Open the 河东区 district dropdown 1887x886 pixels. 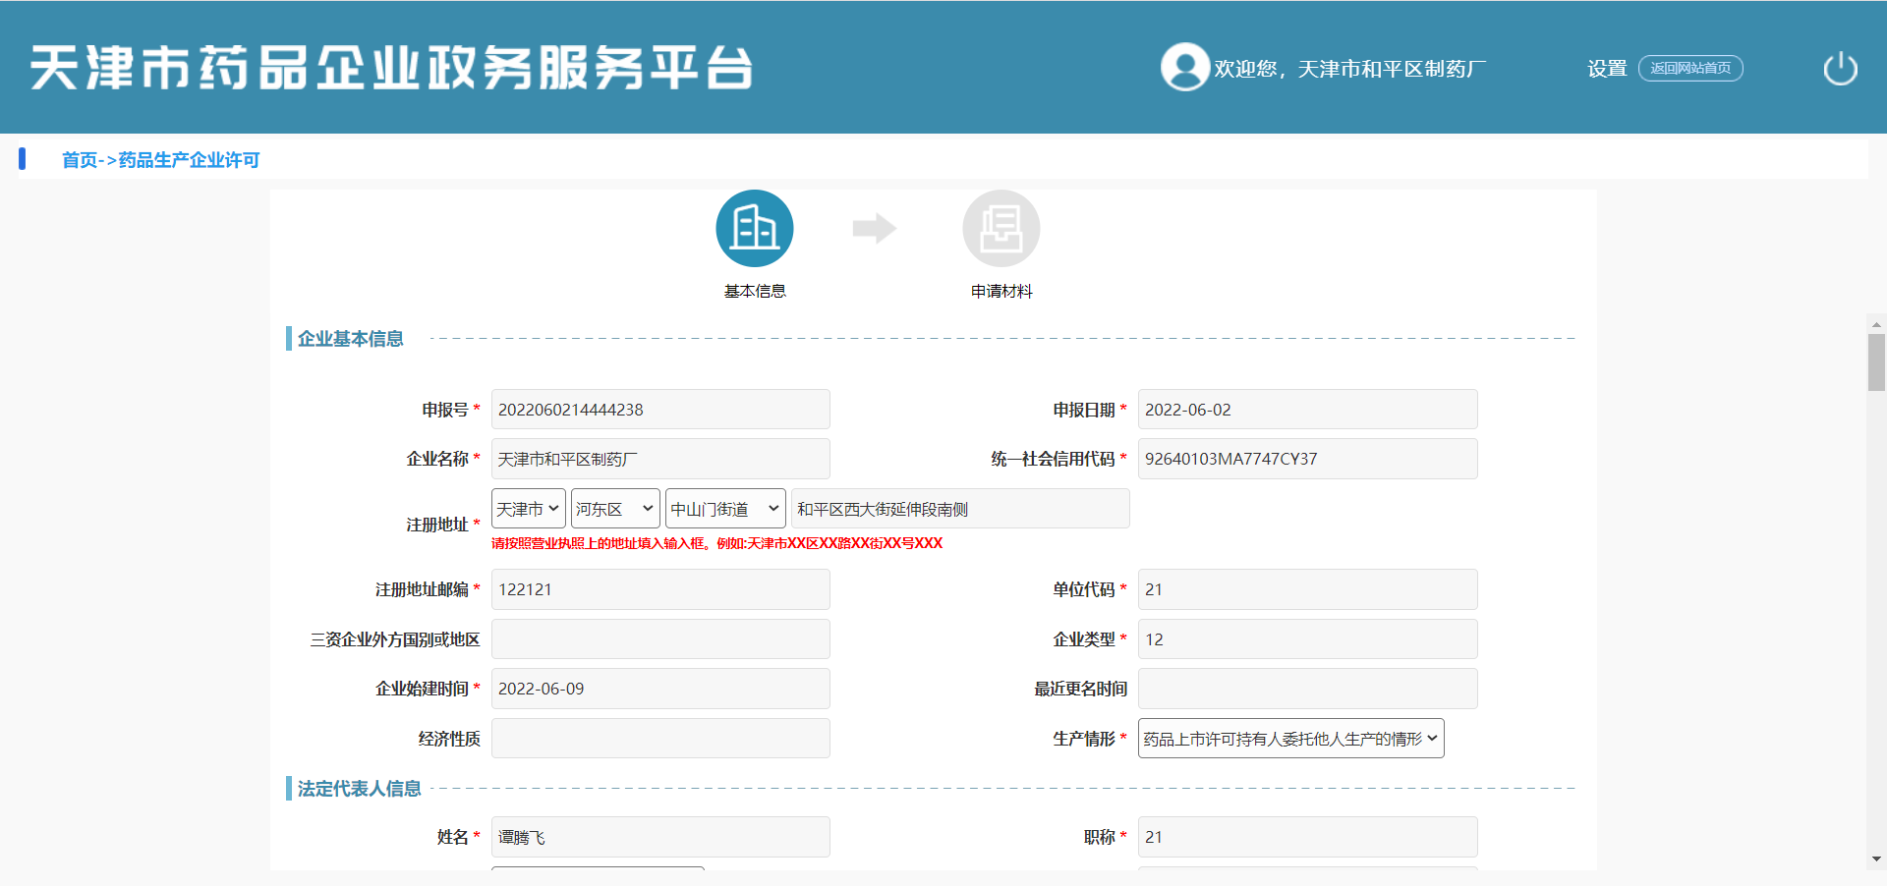615,509
